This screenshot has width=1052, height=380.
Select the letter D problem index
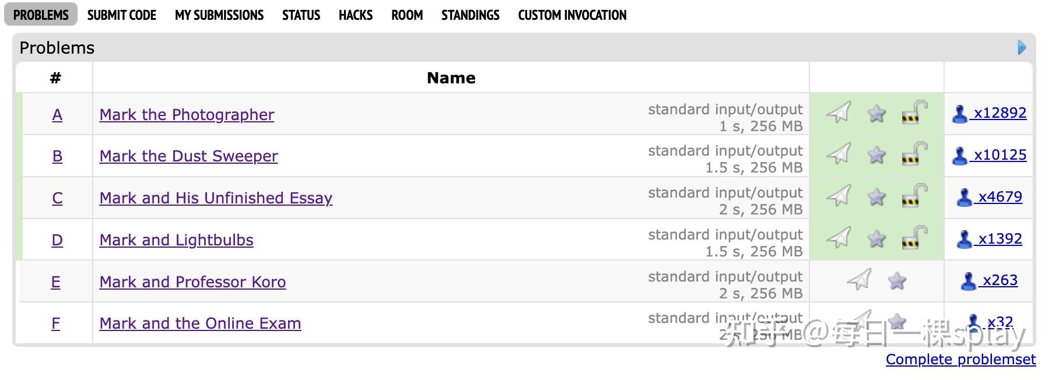point(56,240)
